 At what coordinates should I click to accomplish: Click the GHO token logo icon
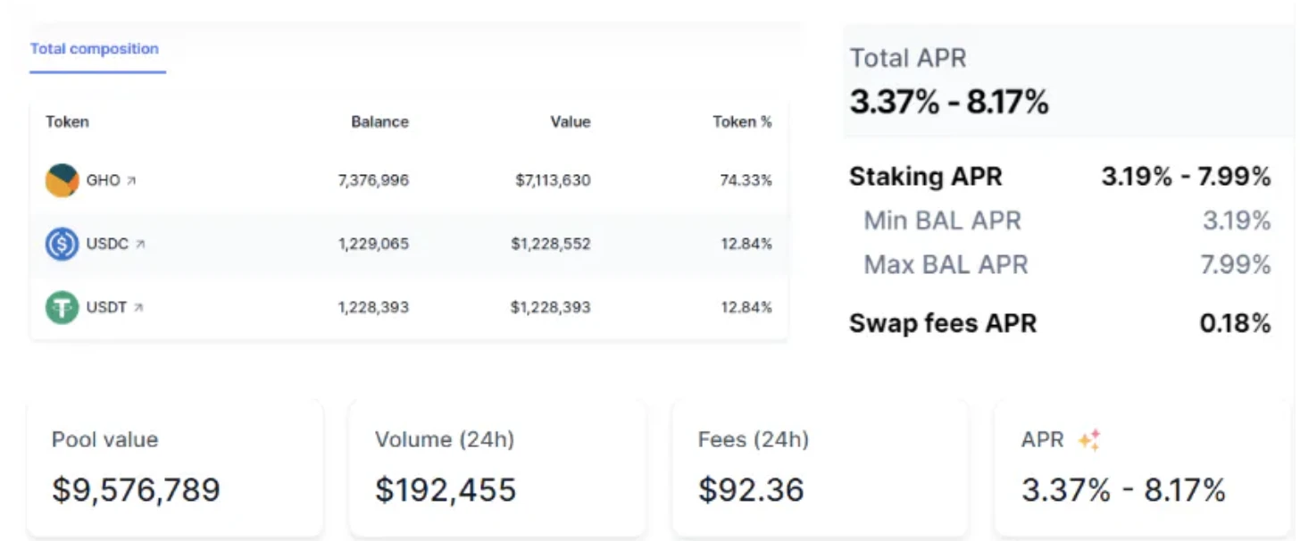pos(62,180)
